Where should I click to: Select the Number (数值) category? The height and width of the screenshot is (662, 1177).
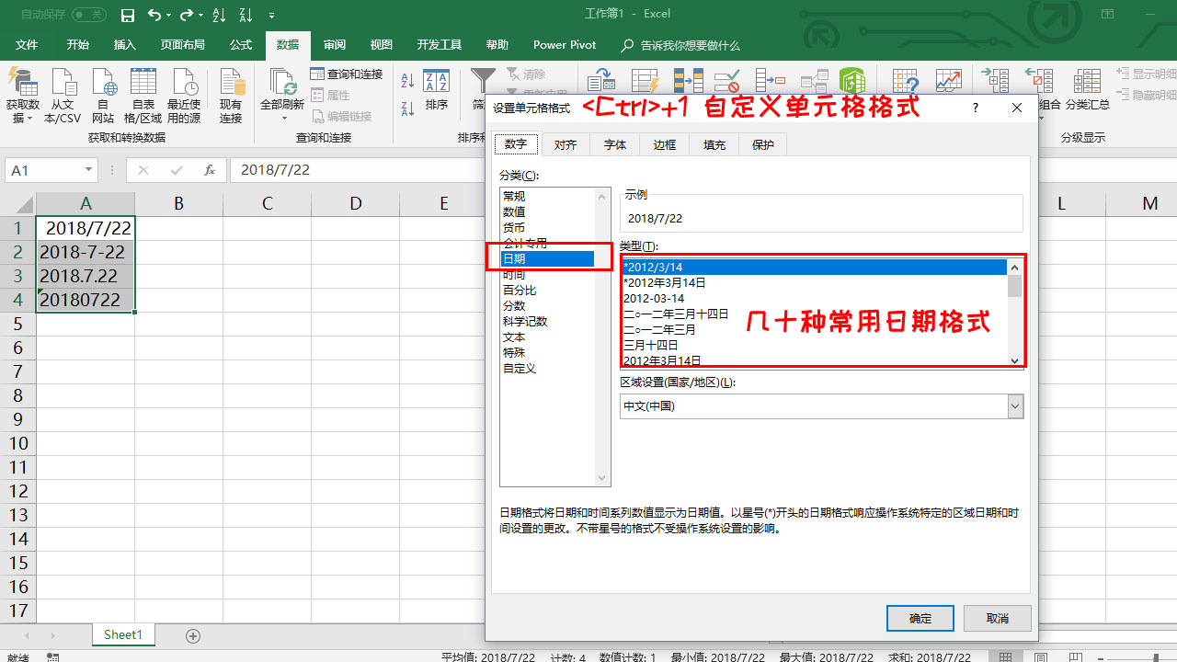(x=547, y=211)
